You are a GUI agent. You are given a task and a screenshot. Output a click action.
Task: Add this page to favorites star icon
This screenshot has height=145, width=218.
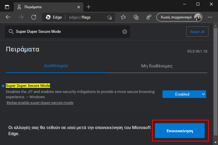[109, 17]
